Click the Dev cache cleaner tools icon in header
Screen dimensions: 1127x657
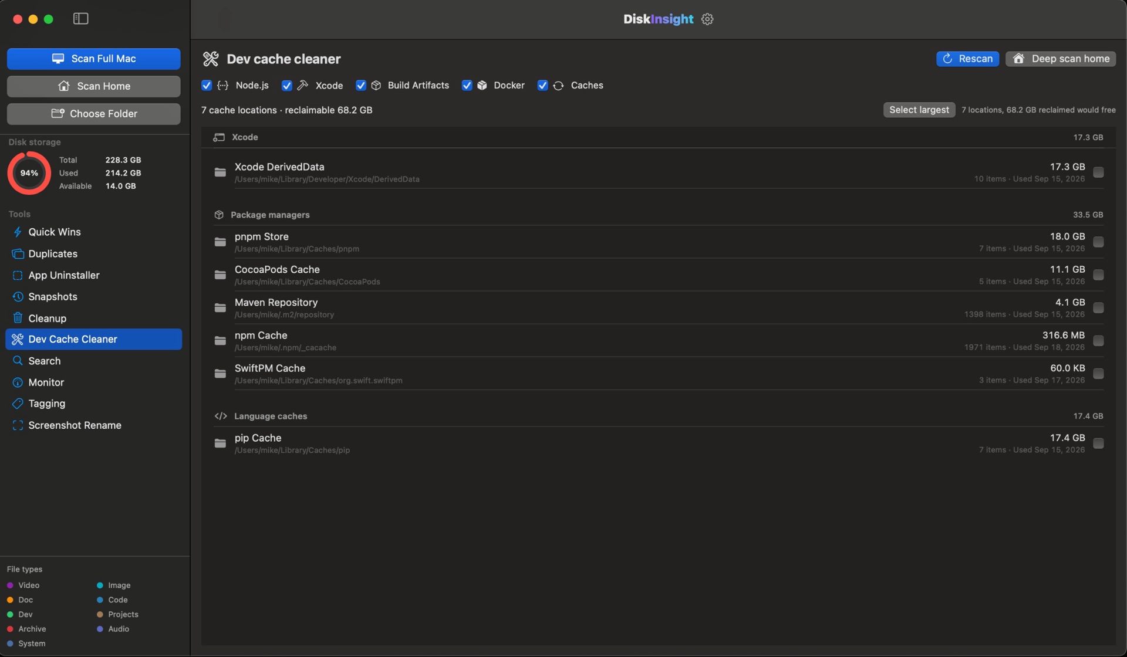tap(211, 59)
